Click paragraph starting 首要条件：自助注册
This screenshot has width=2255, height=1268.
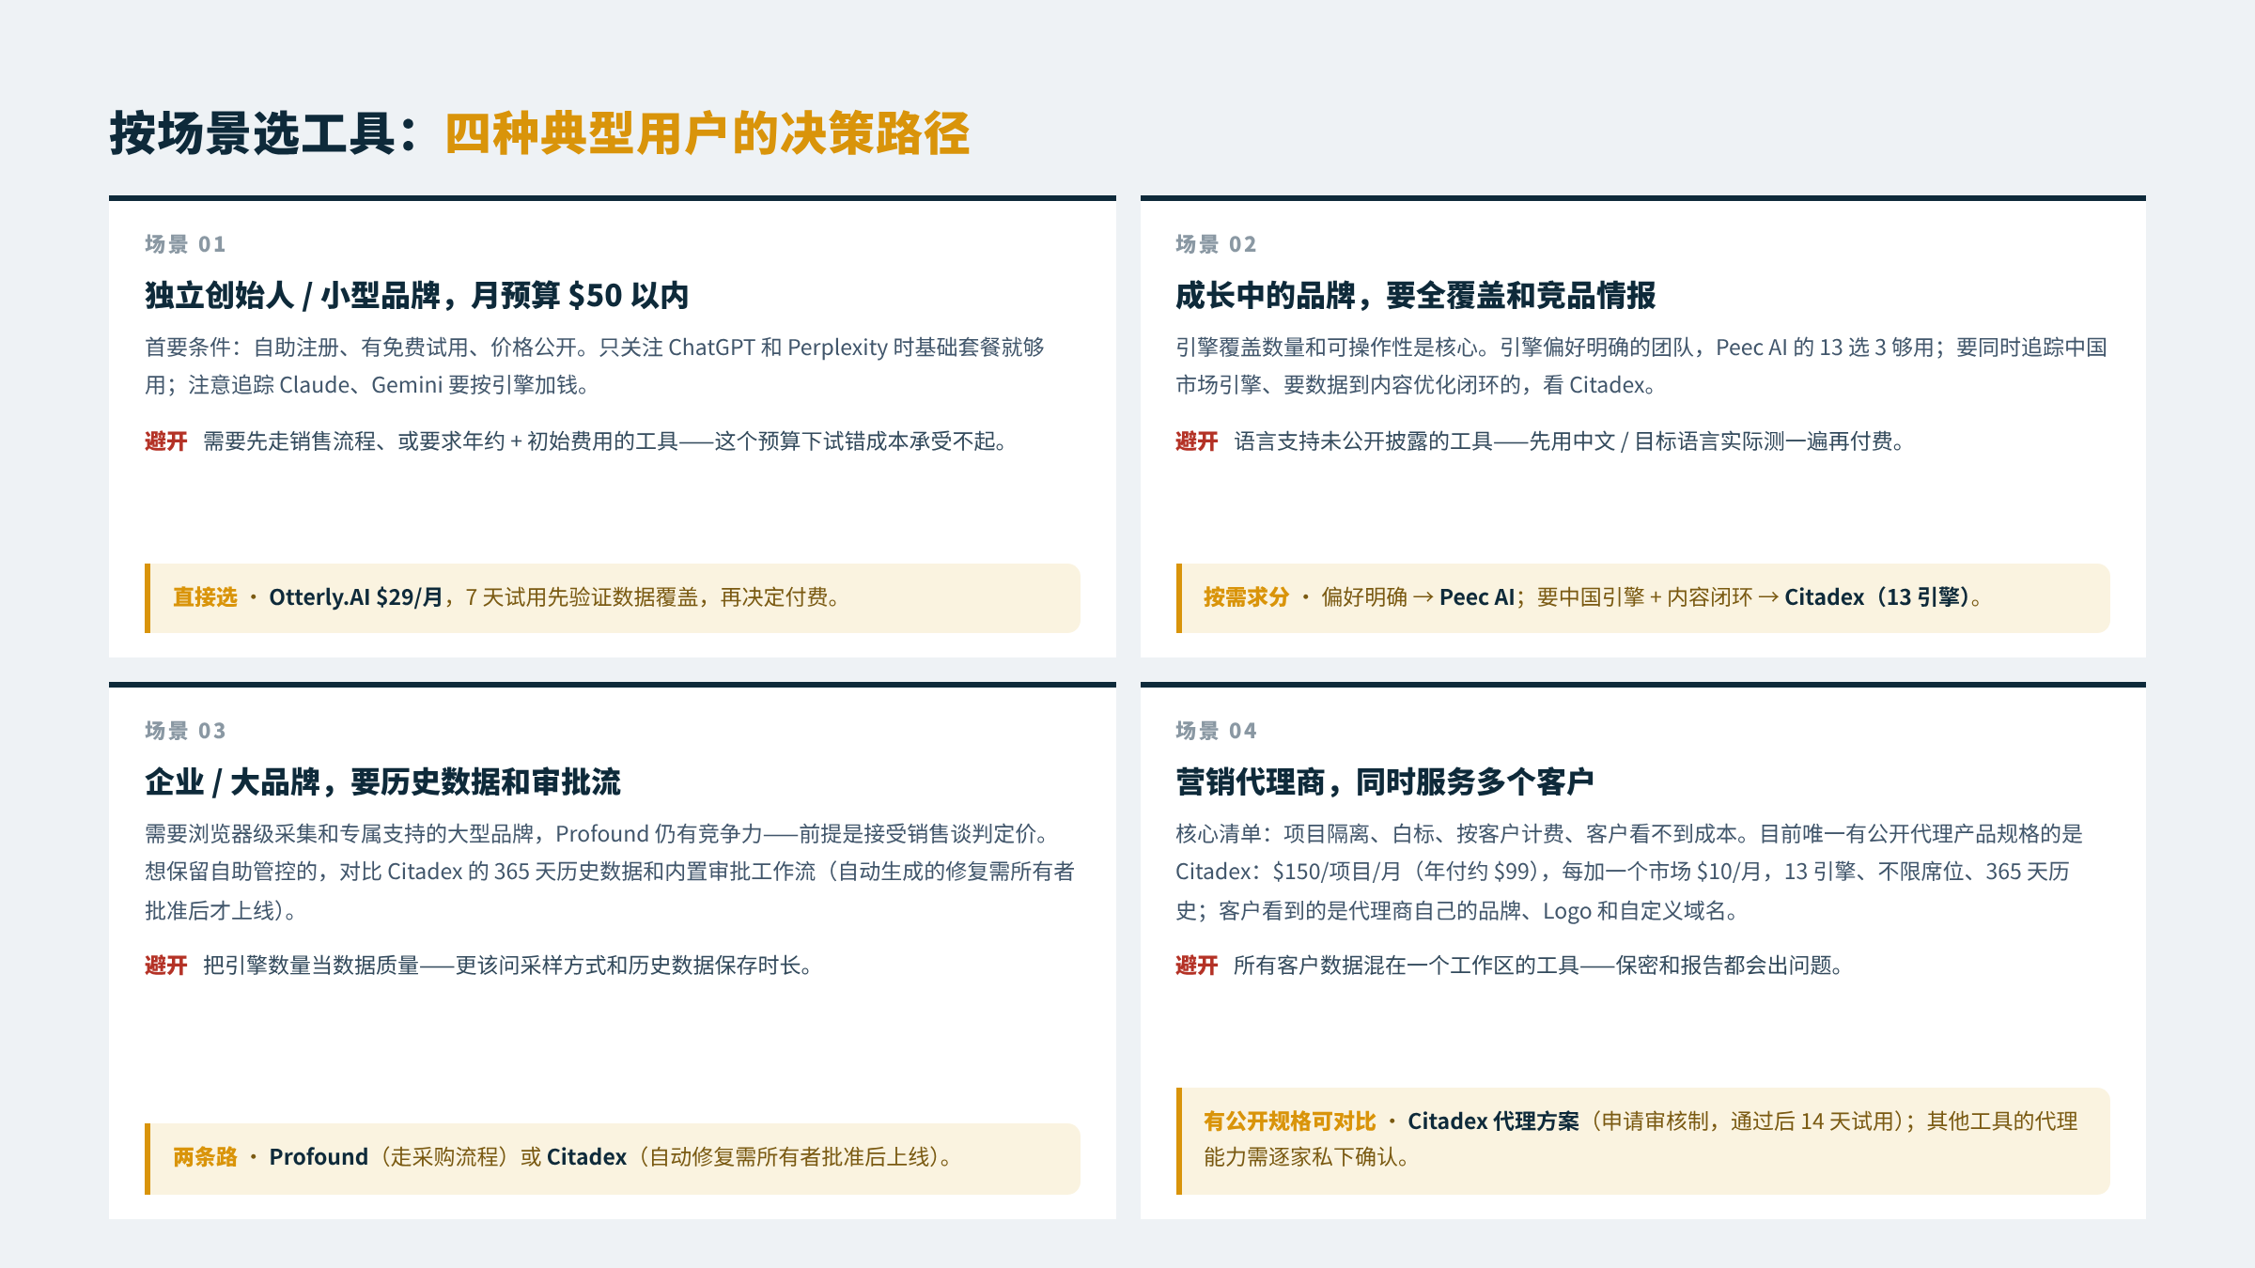595,366
